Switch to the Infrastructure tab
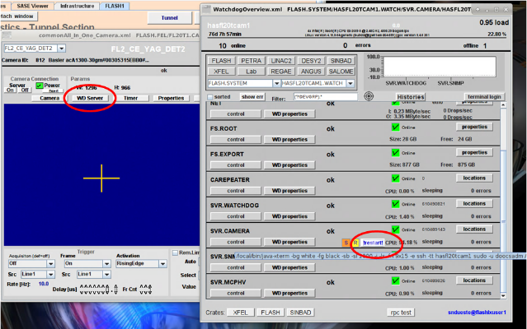This screenshot has width=527, height=329. (x=77, y=5)
